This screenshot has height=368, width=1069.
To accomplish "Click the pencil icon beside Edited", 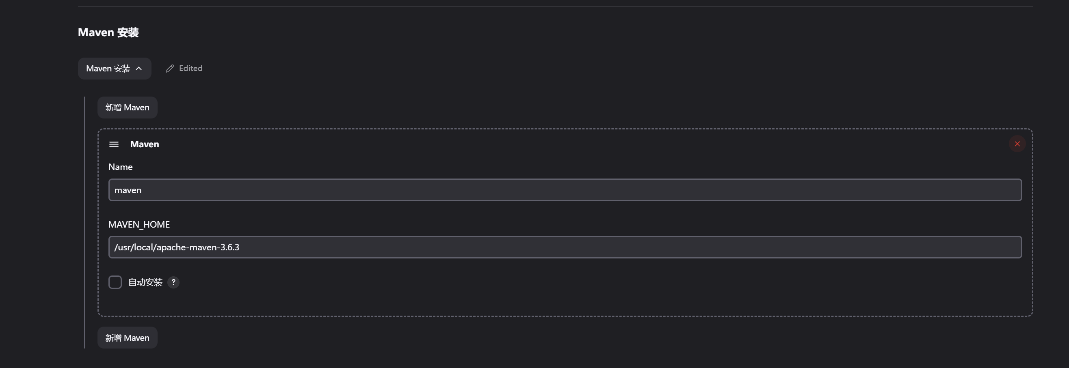I will (169, 69).
